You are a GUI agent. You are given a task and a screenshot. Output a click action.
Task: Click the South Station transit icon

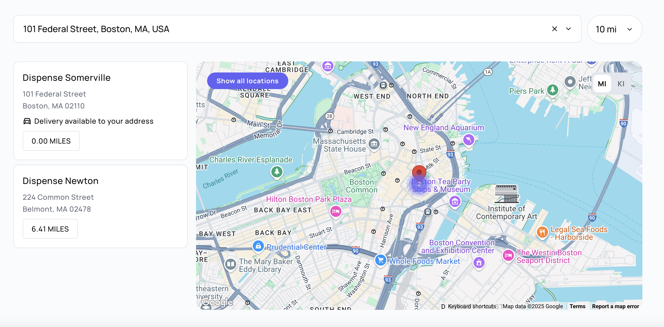[428, 212]
